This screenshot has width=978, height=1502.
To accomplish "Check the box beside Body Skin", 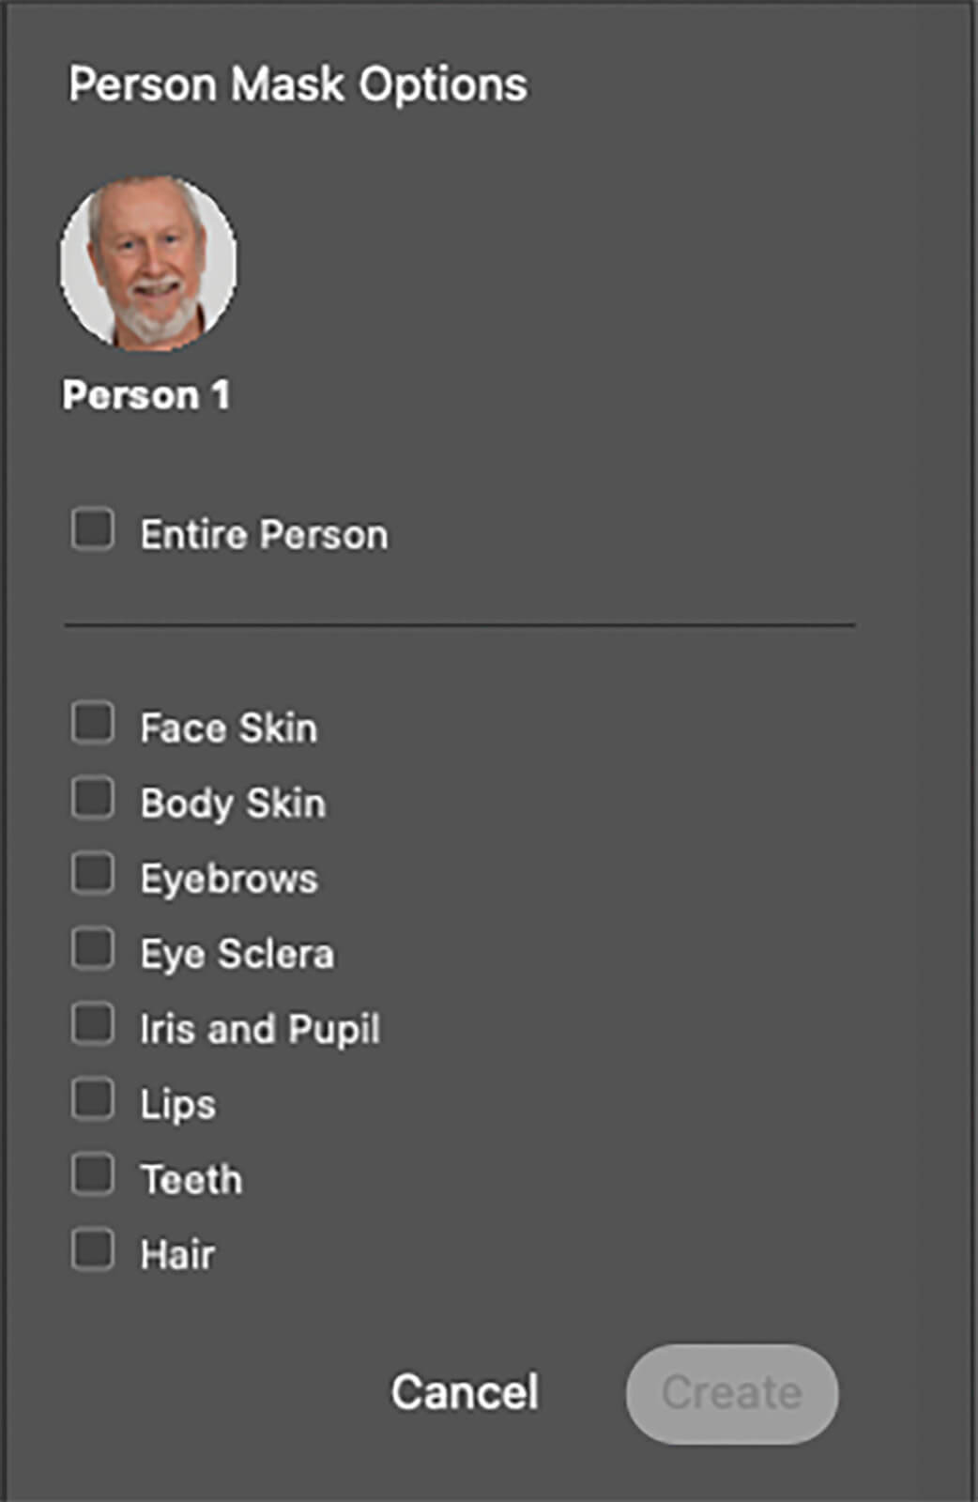I will 93,799.
